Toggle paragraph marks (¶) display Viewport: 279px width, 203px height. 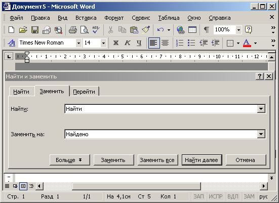(x=207, y=30)
